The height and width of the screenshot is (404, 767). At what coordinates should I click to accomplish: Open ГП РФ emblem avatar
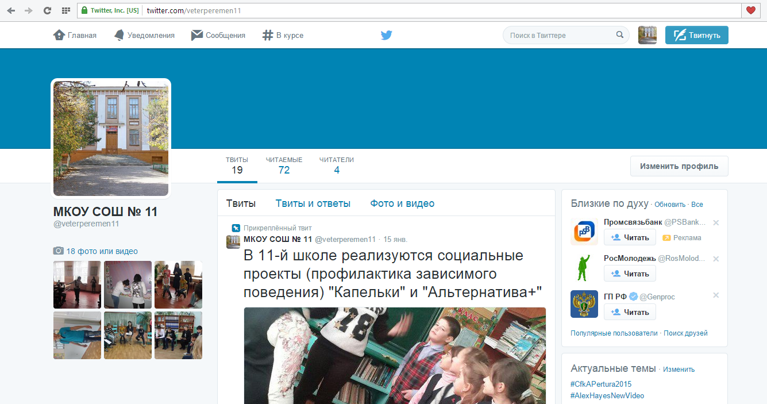584,304
